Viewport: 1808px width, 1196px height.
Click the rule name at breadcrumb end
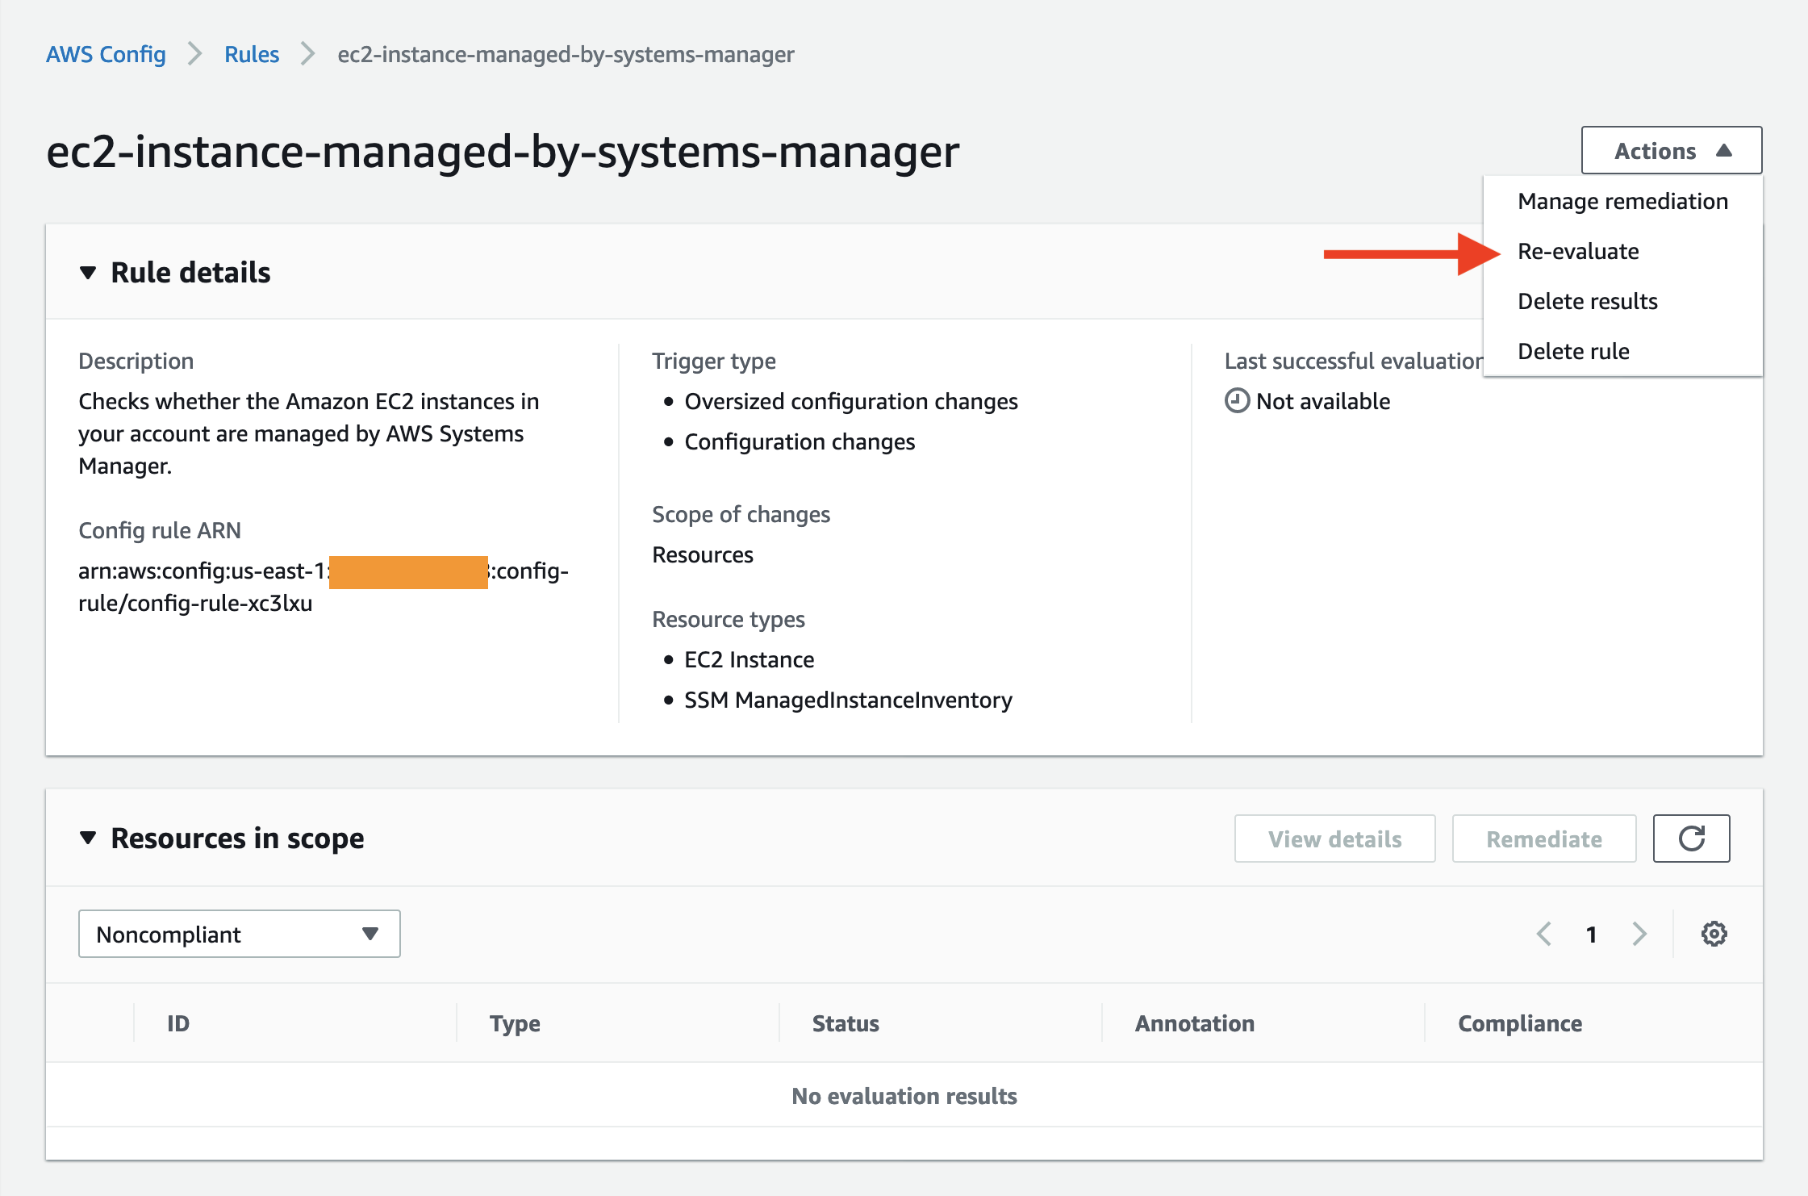pos(566,54)
